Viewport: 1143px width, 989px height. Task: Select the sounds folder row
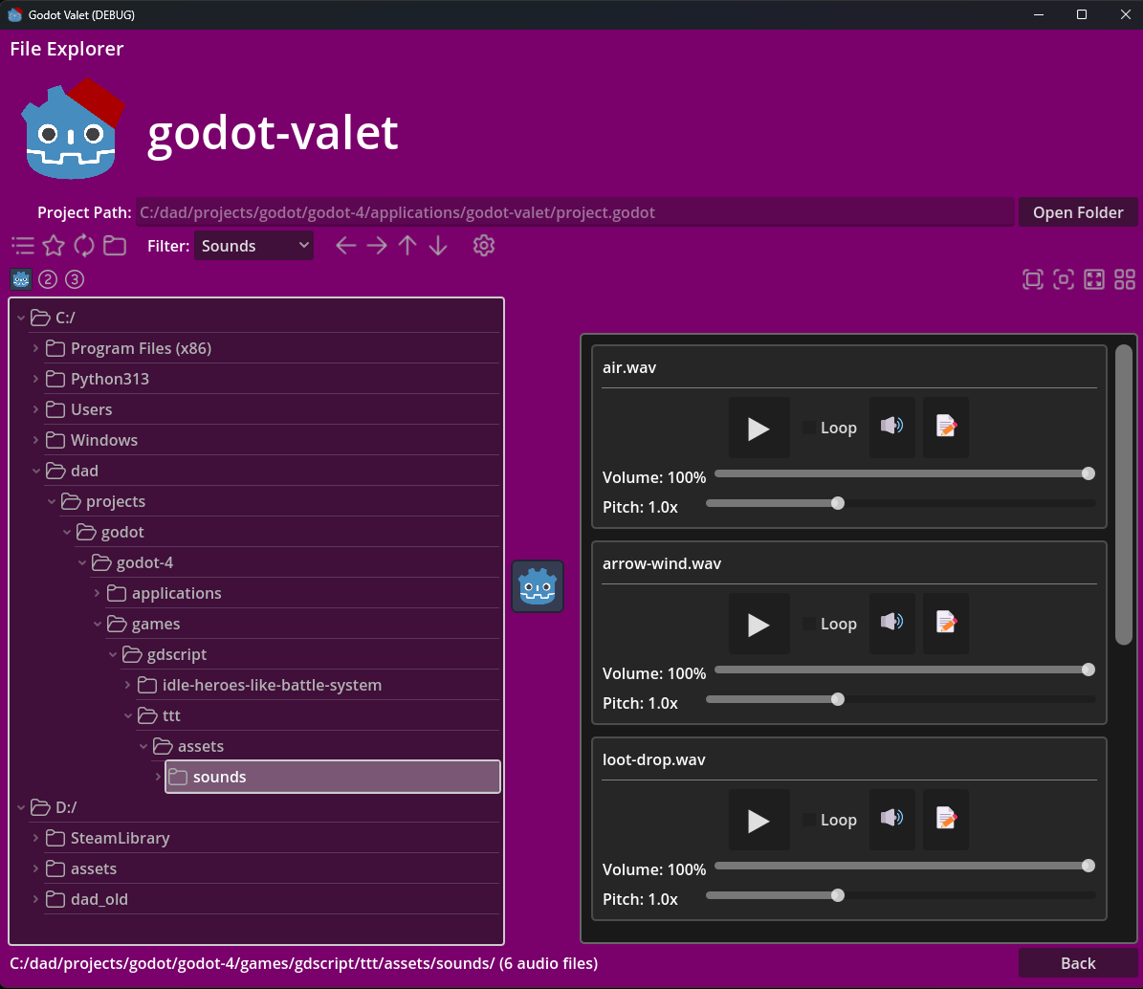[x=333, y=777]
